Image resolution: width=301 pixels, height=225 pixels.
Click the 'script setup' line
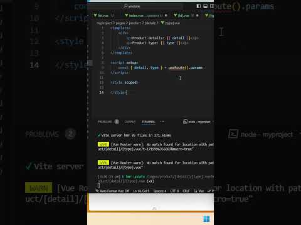click(124, 62)
